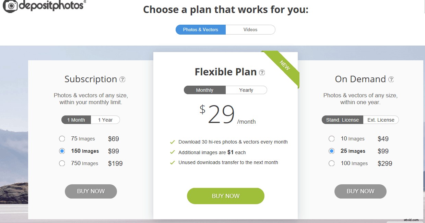Viewport: 425px width, 223px height.
Task: Select the 10 Images on-demand option
Action: [332, 139]
